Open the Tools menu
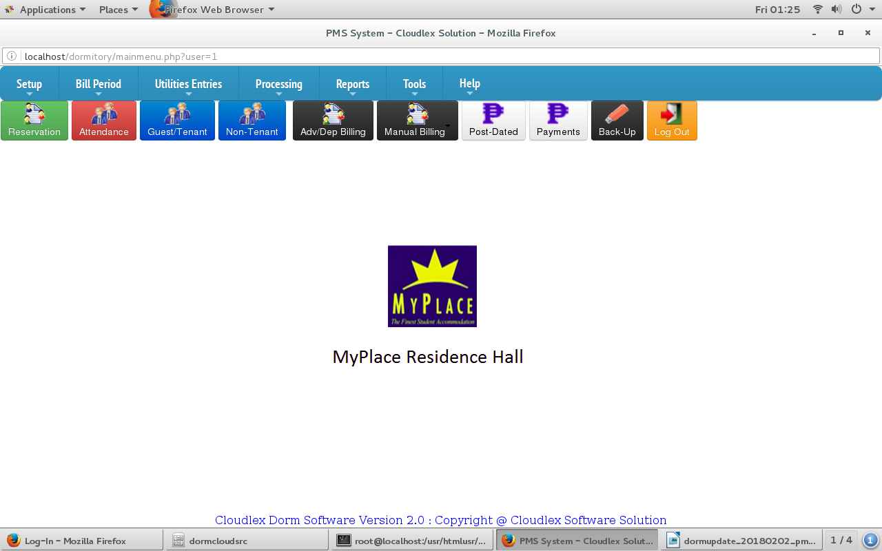This screenshot has height=551, width=882. click(414, 84)
